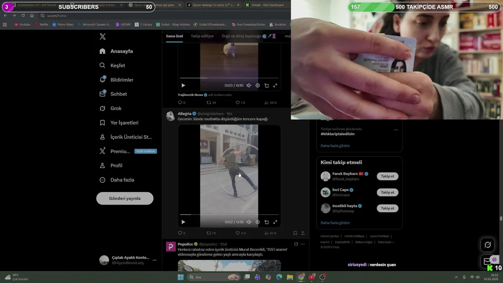This screenshot has height=283, width=503.
Task: Reply to the Allegria post
Action: coord(182,233)
